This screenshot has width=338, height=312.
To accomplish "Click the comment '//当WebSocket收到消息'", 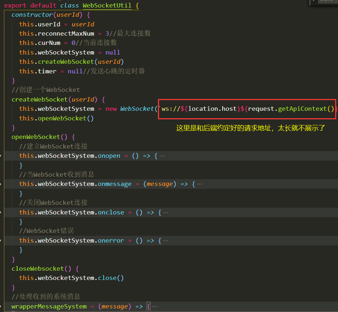I will pyautogui.click(x=57, y=174).
